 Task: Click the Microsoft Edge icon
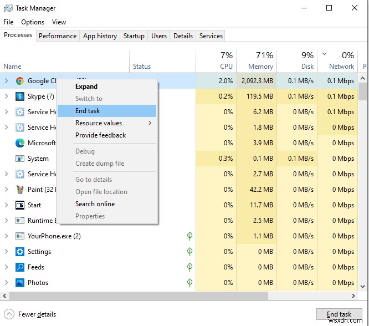pos(20,143)
